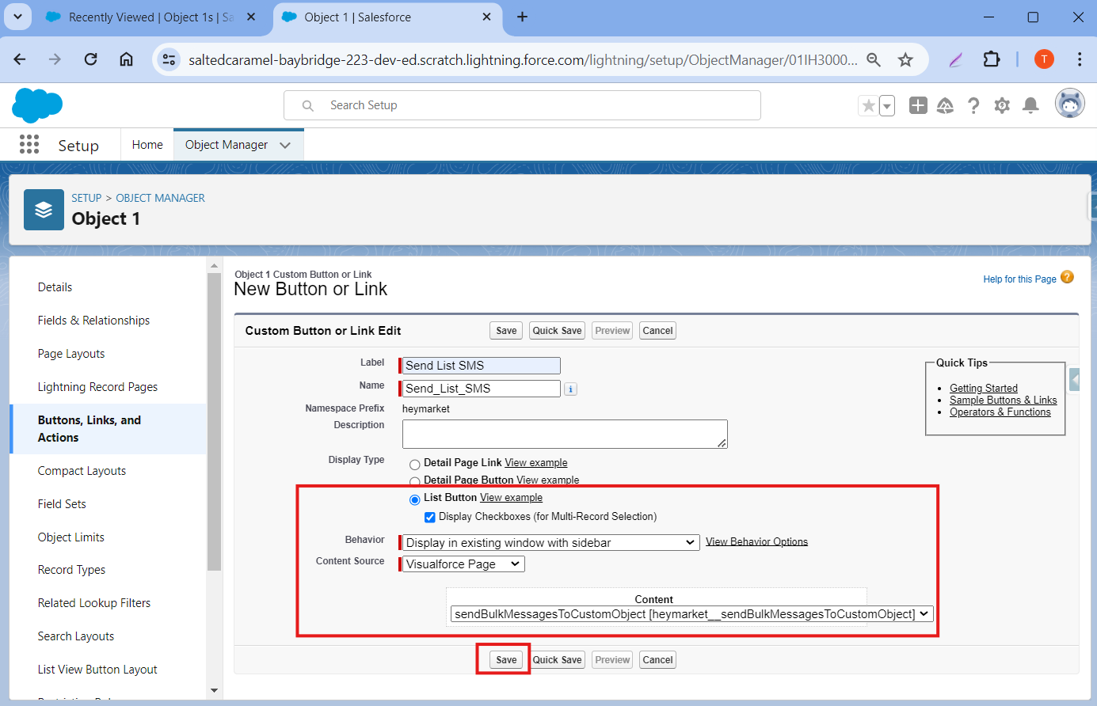Expand the Object Manager tab chevron
This screenshot has height=706, width=1097.
(285, 145)
